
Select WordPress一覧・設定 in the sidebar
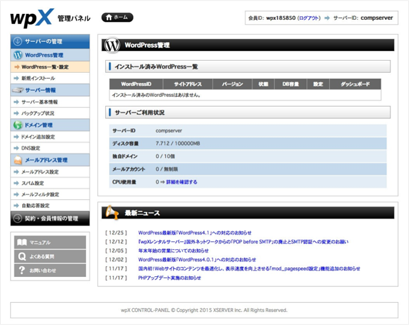(50, 67)
